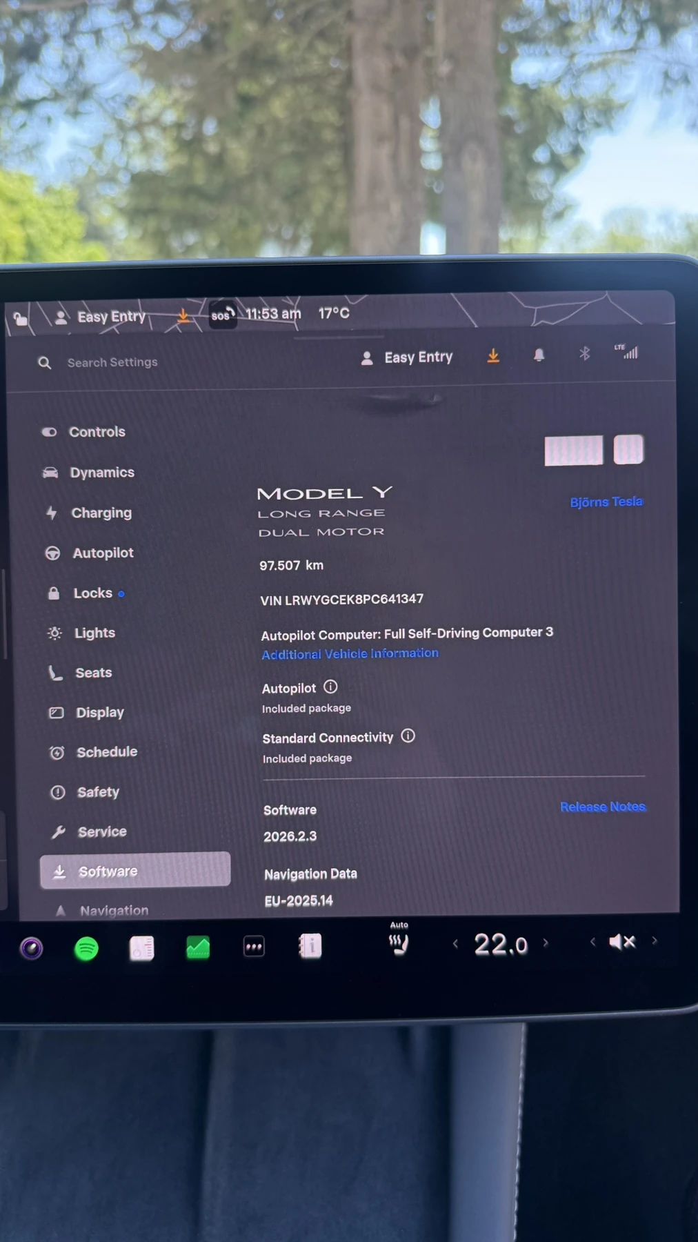Unmute the volume speaker icon
Screen dimensions: 698x1242
click(621, 942)
